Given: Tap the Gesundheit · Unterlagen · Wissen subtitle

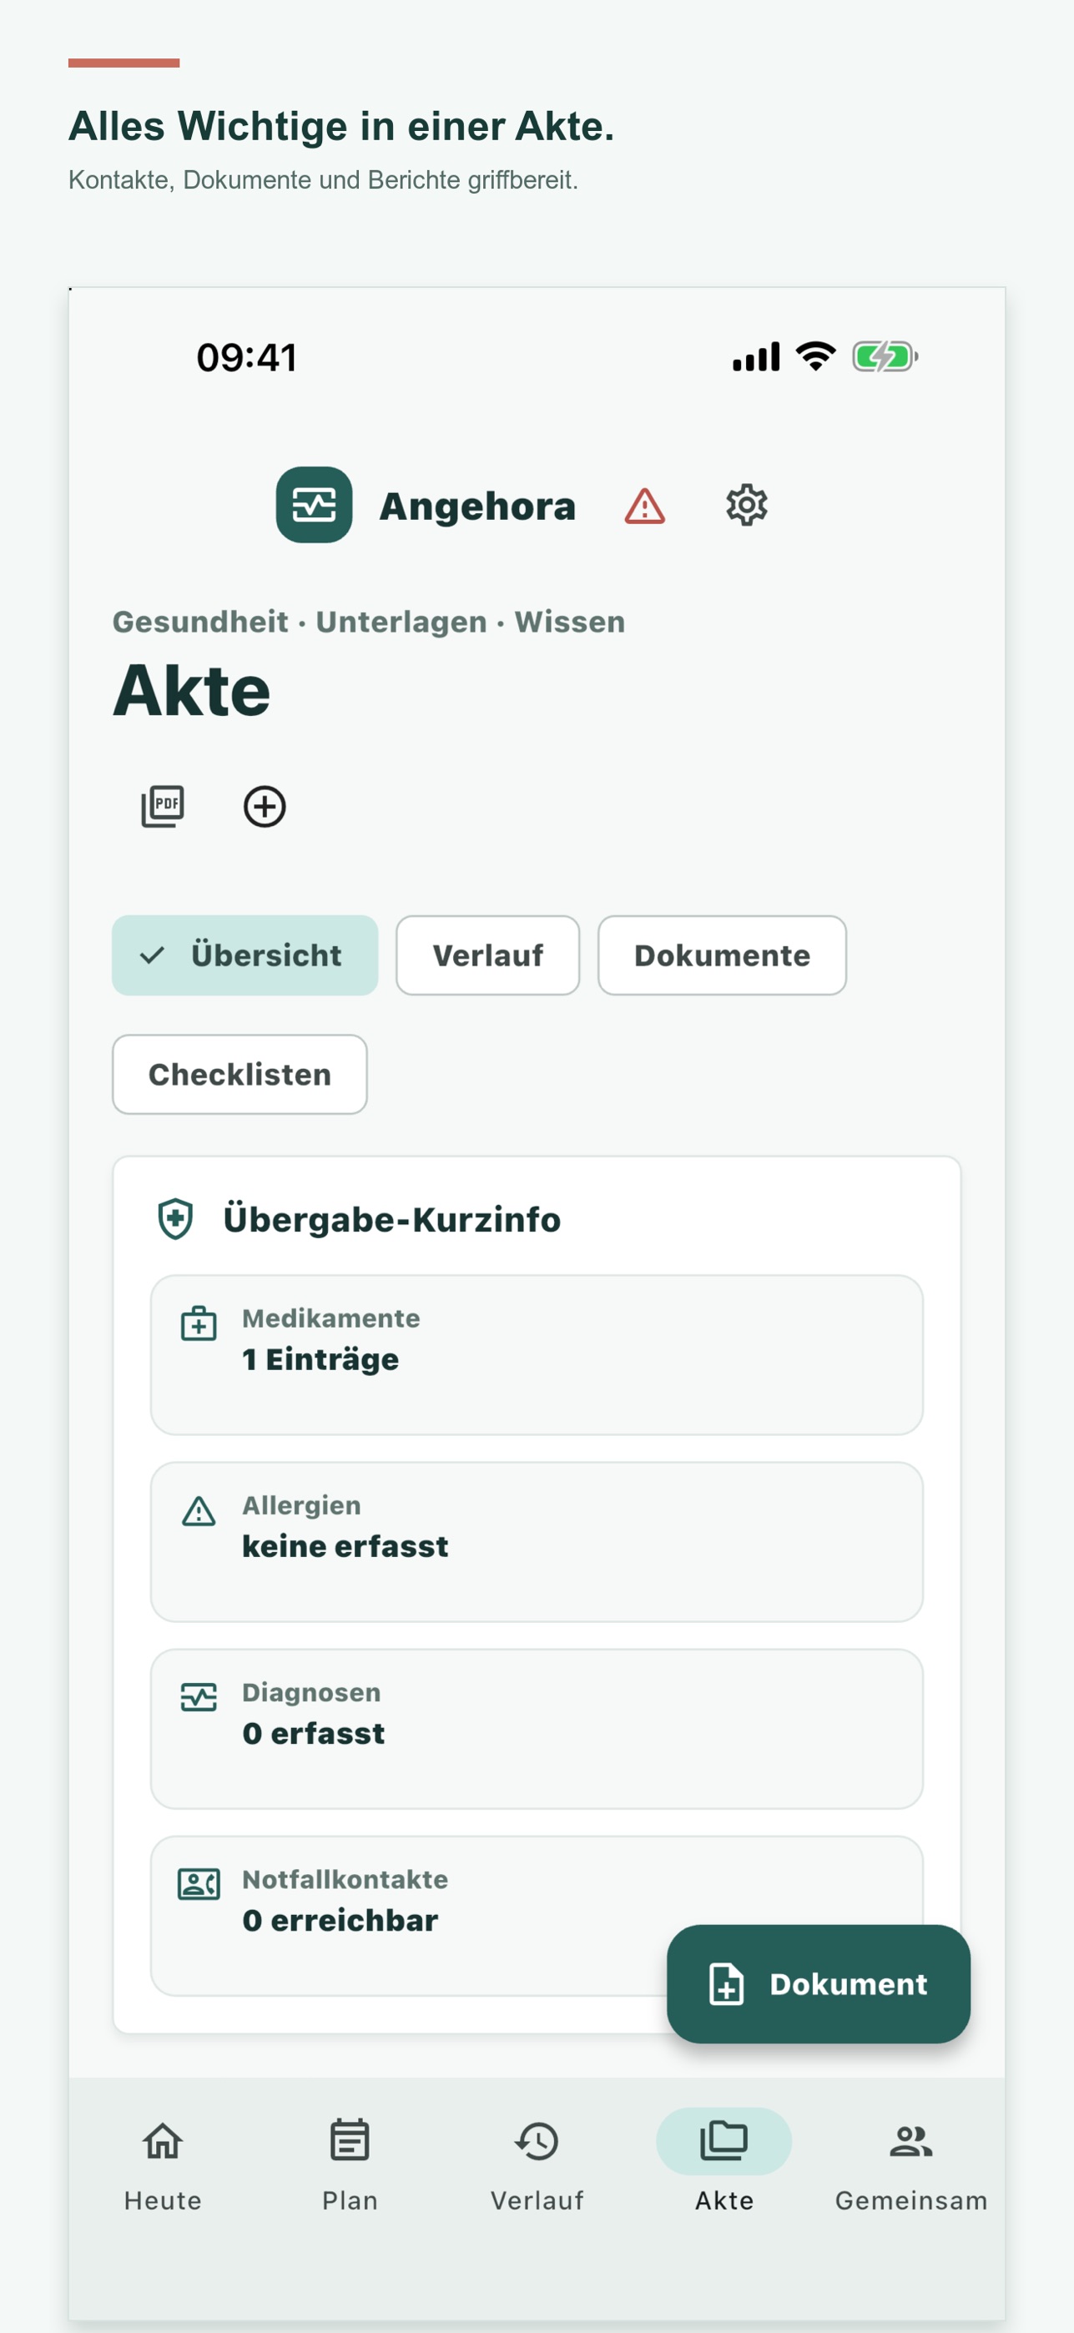Looking at the screenshot, I should [x=369, y=622].
